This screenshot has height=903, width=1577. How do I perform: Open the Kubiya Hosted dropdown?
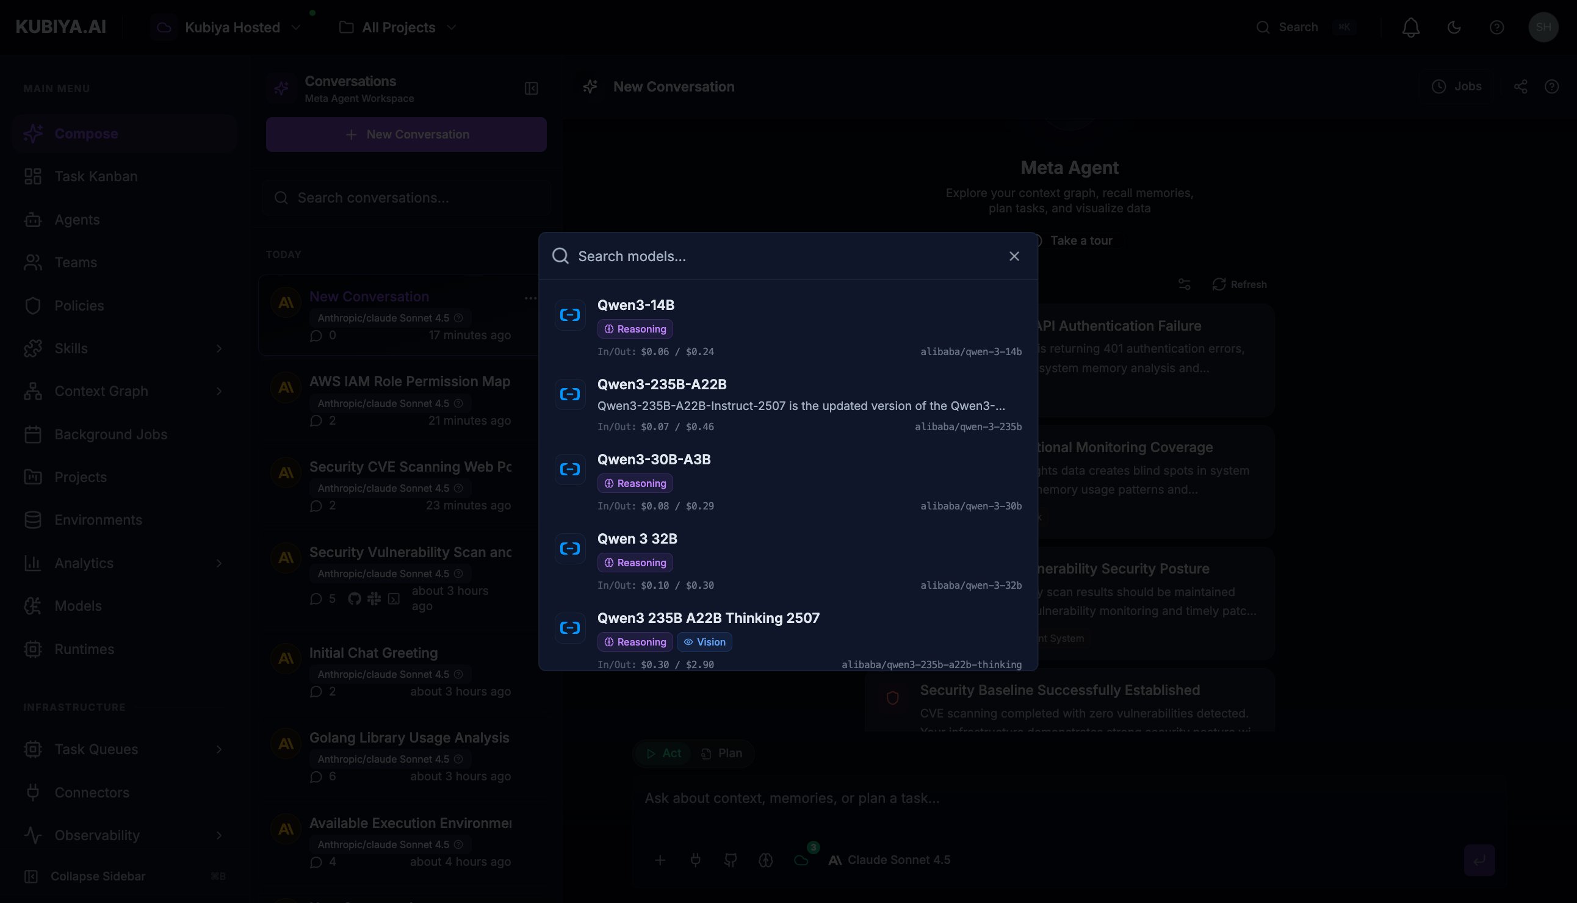226,27
